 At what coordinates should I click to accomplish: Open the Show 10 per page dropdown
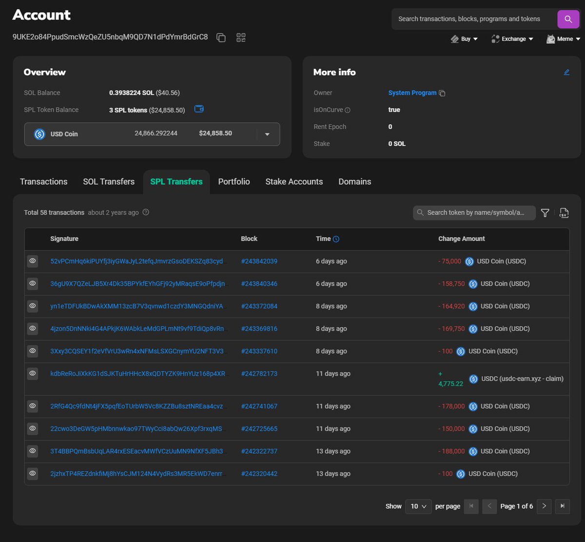(419, 506)
